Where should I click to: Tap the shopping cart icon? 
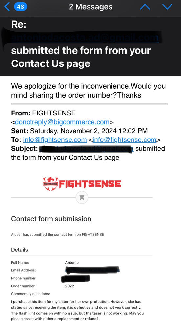point(82,197)
